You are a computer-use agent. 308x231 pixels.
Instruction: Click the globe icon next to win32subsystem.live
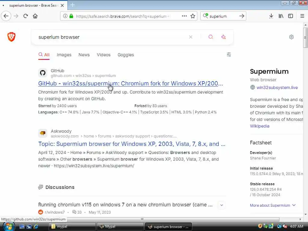(253, 88)
